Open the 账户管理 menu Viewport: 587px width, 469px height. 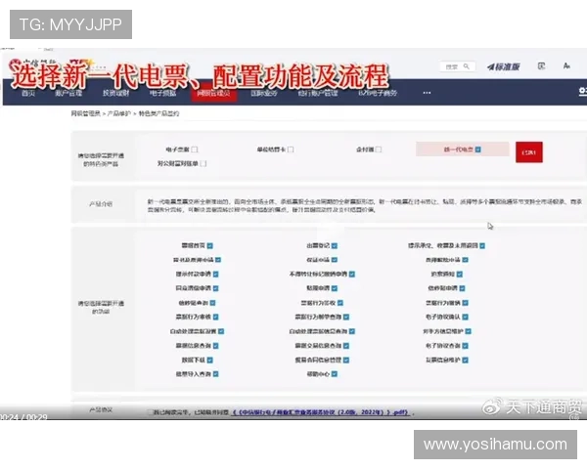[68, 93]
